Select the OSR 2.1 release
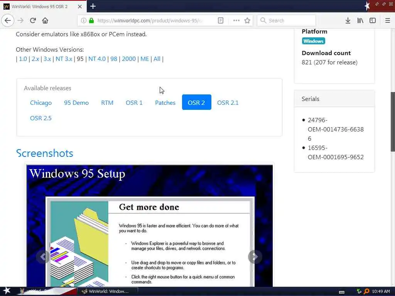This screenshot has height=296, width=395. click(228, 103)
